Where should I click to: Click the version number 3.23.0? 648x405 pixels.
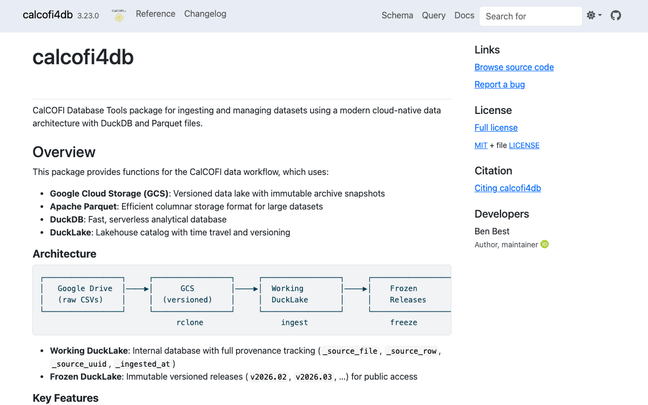pyautogui.click(x=88, y=16)
